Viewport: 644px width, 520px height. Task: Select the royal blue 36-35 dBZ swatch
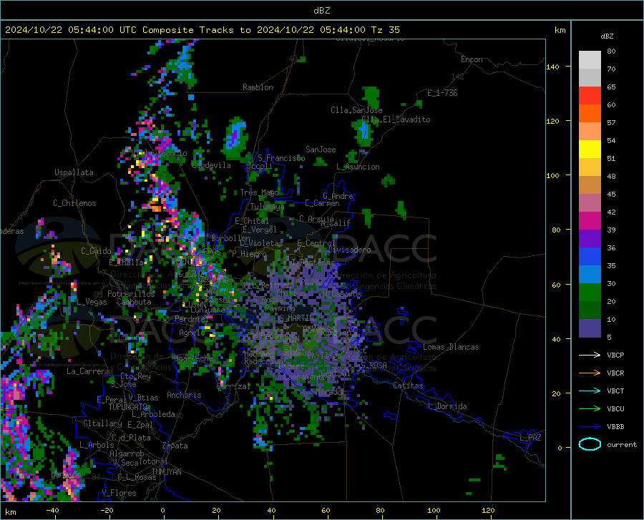(590, 257)
